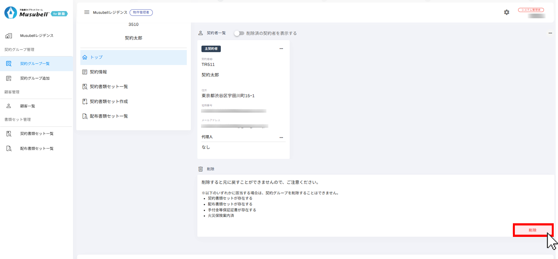Click the システム管理者 user badge
558x259 pixels.
[531, 10]
